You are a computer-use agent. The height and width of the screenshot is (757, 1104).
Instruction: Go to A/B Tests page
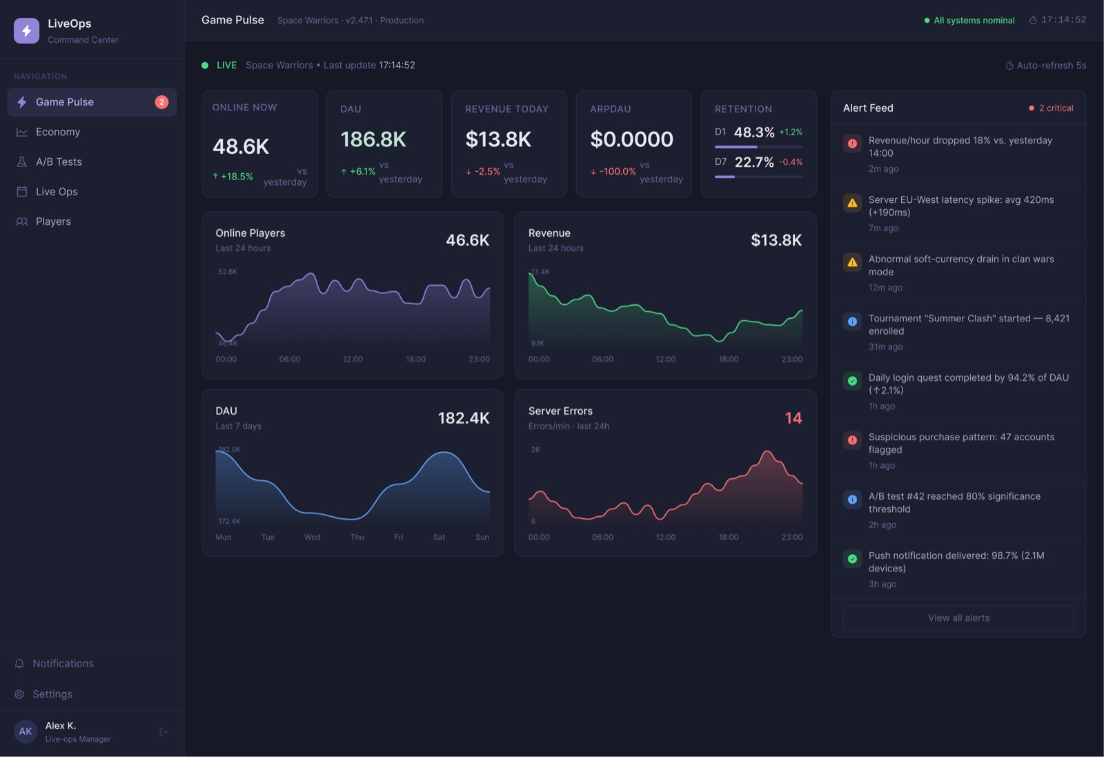pos(92,161)
